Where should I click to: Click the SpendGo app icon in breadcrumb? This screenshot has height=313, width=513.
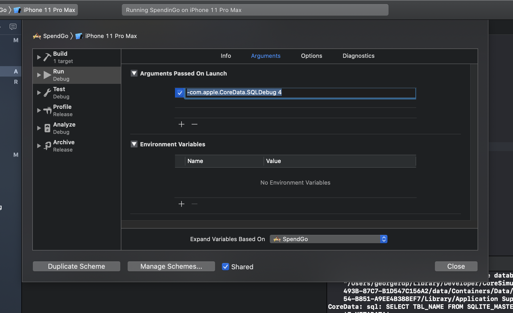click(37, 36)
